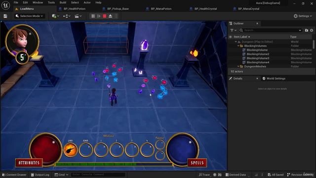Image resolution: width=316 pixels, height=178 pixels.
Task: Open the Settings dropdown in the toolbar
Action: [303, 16]
